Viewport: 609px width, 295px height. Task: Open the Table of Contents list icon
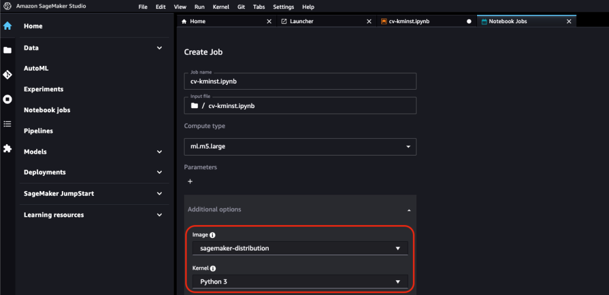(7, 124)
